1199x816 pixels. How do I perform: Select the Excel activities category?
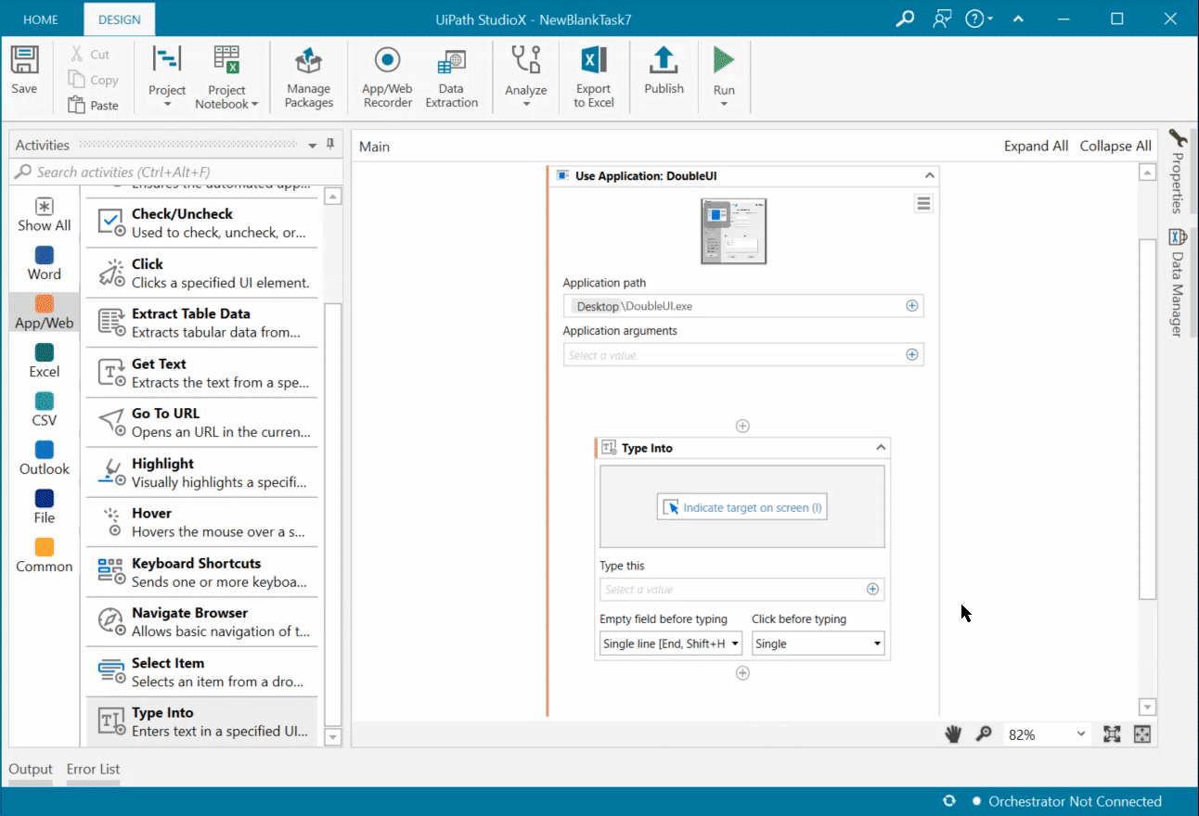[x=44, y=361]
